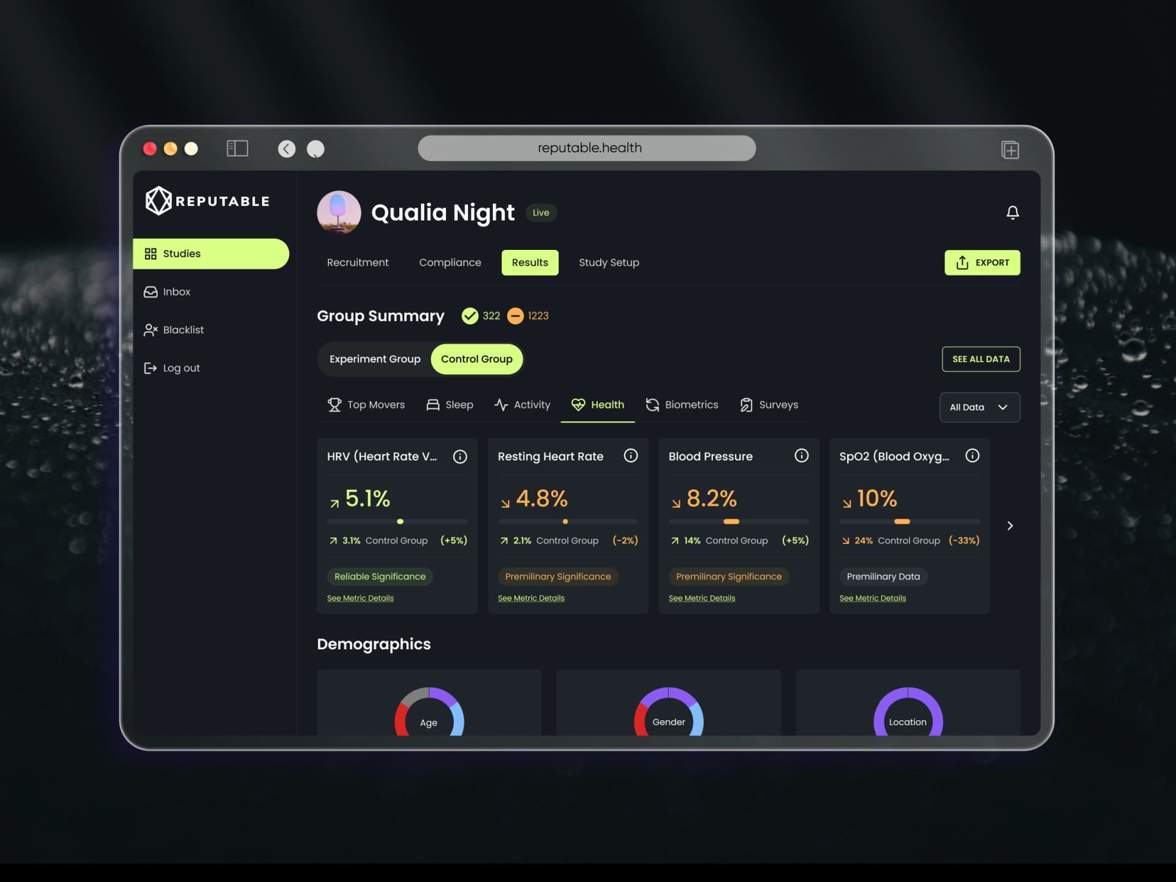The height and width of the screenshot is (882, 1176).
Task: Click the green check count 322
Action: [x=481, y=316]
